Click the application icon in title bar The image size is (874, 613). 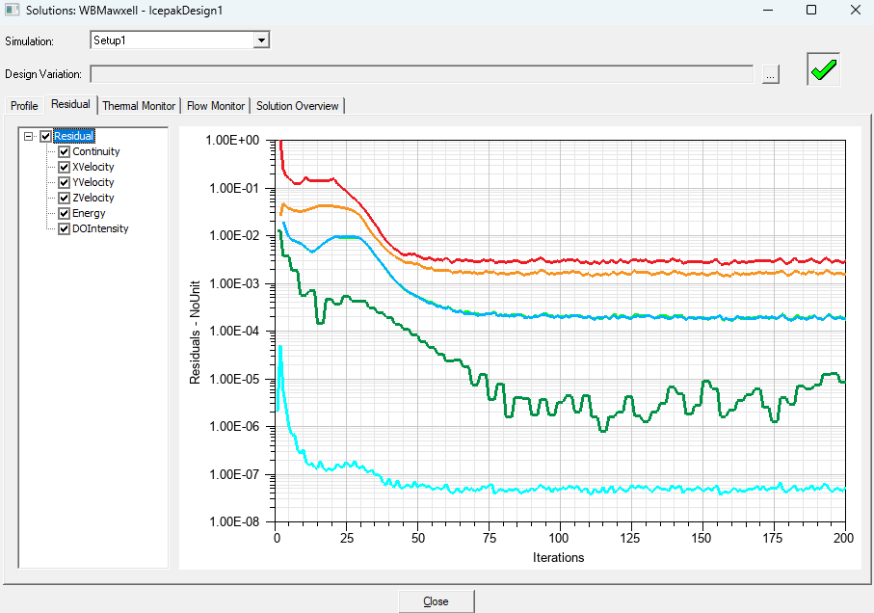[12, 10]
